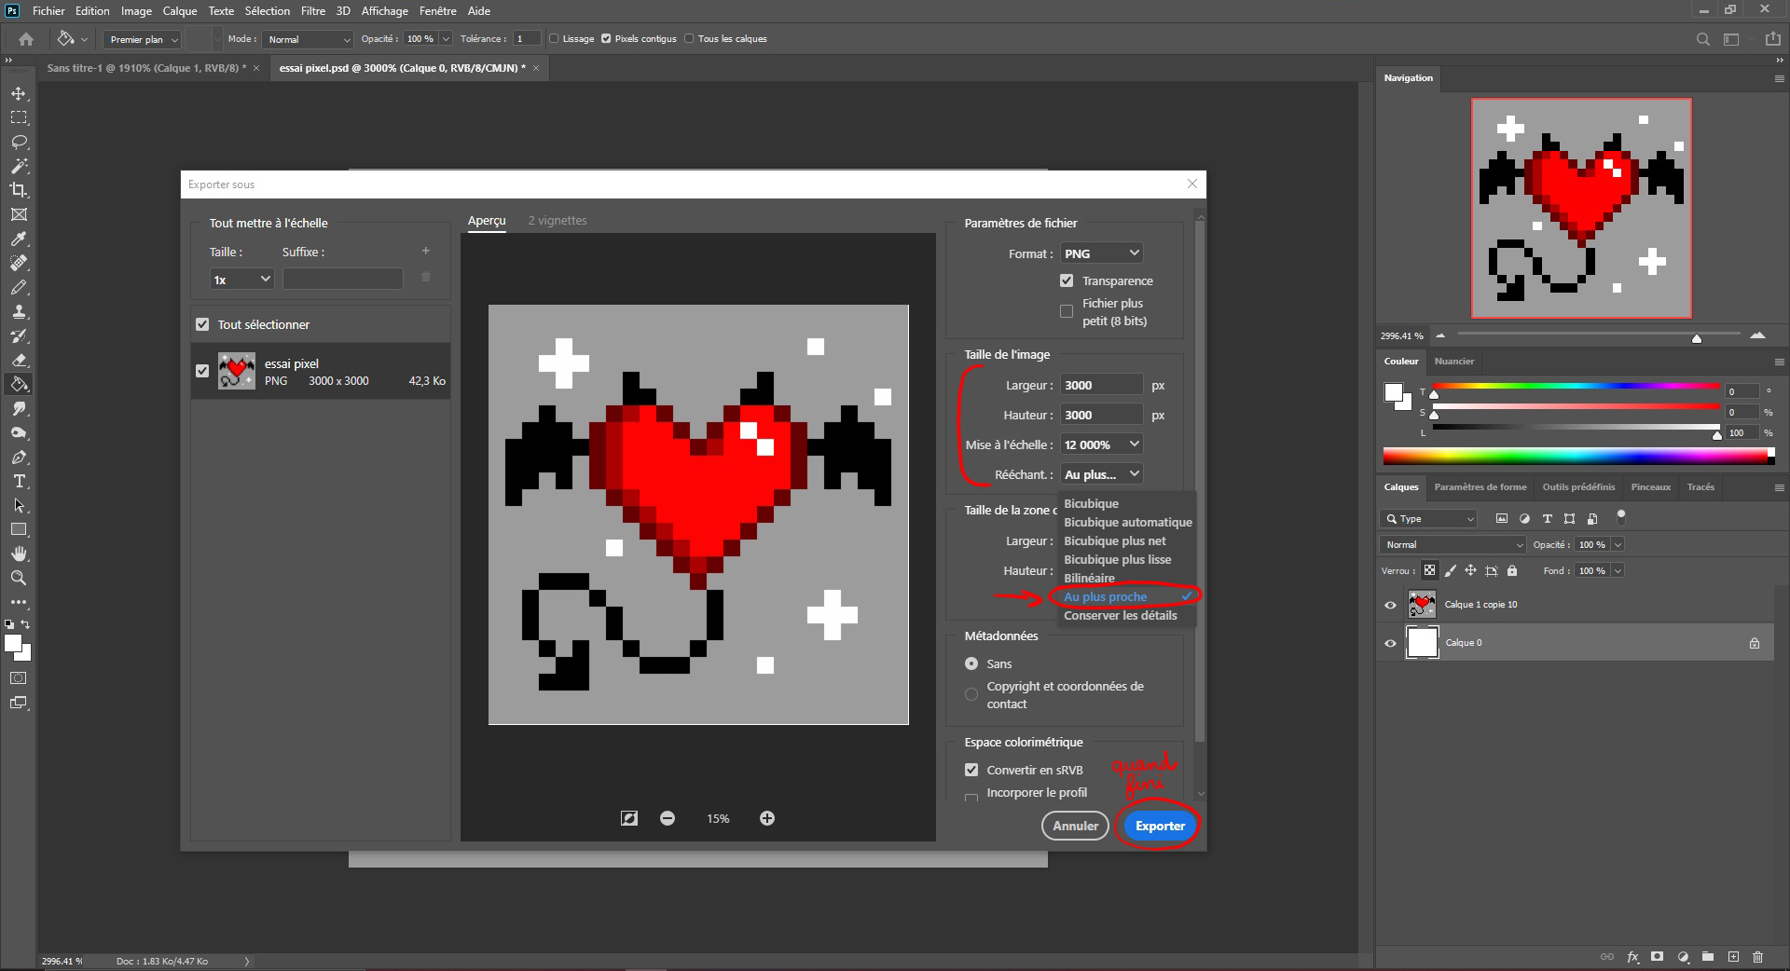The width and height of the screenshot is (1790, 971).
Task: Select the Type tool
Action: click(17, 481)
